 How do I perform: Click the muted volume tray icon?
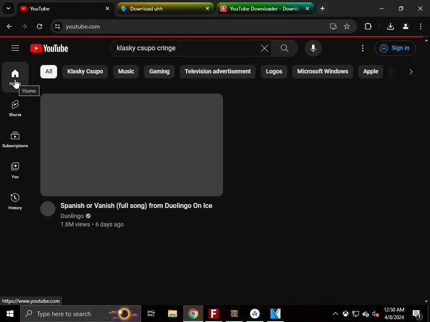376,314
